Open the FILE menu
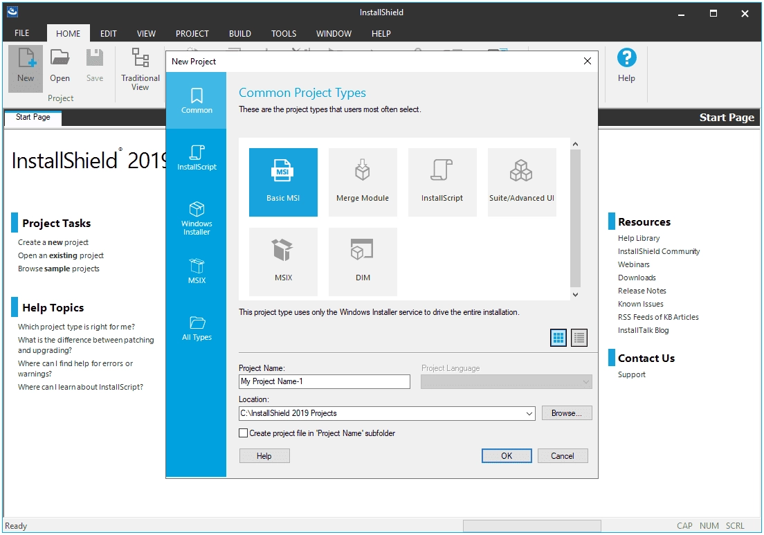This screenshot has width=764, height=535. pos(21,33)
